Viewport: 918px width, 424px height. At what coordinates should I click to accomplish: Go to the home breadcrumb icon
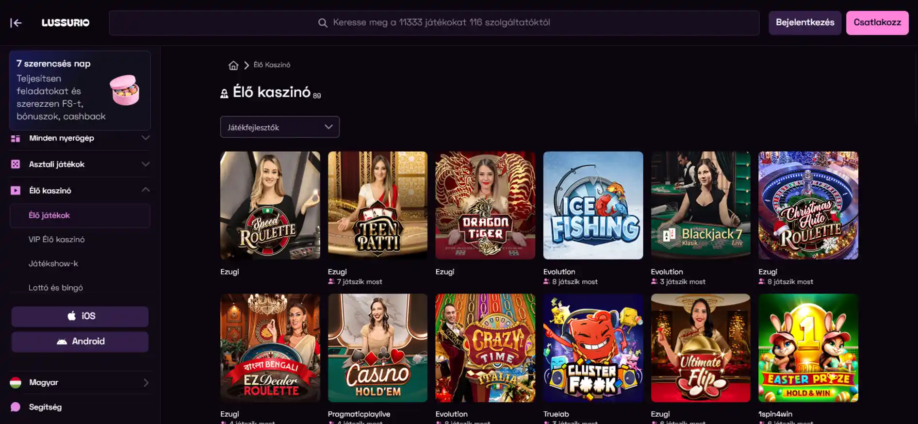click(233, 65)
